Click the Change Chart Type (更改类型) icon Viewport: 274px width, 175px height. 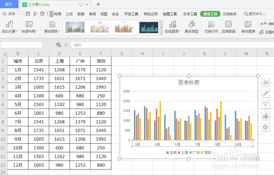point(192,24)
